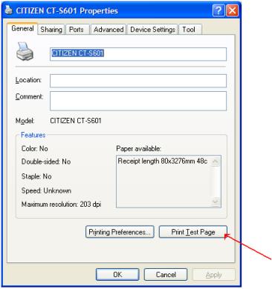Viewport: 272px width, 289px height.
Task: Click the Comment text box
Action: click(138, 101)
